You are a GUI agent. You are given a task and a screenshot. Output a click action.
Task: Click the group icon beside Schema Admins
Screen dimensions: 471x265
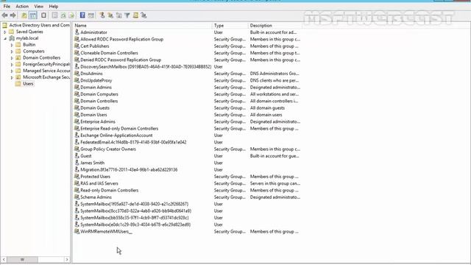[77, 197]
